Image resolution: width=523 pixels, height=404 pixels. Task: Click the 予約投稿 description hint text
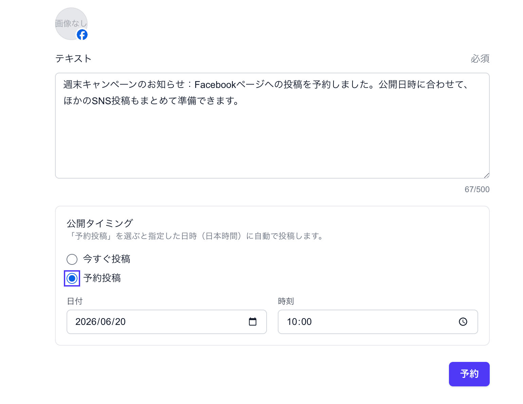click(196, 236)
